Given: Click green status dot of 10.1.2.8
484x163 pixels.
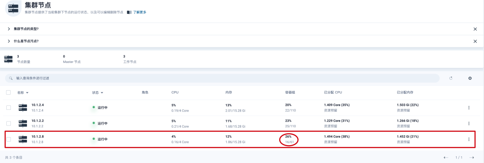Looking at the screenshot, I should 94,139.
